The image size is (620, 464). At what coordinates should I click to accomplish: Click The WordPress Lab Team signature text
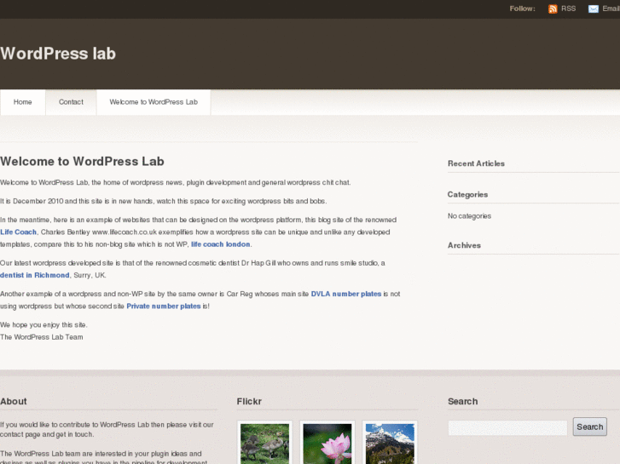(x=42, y=337)
